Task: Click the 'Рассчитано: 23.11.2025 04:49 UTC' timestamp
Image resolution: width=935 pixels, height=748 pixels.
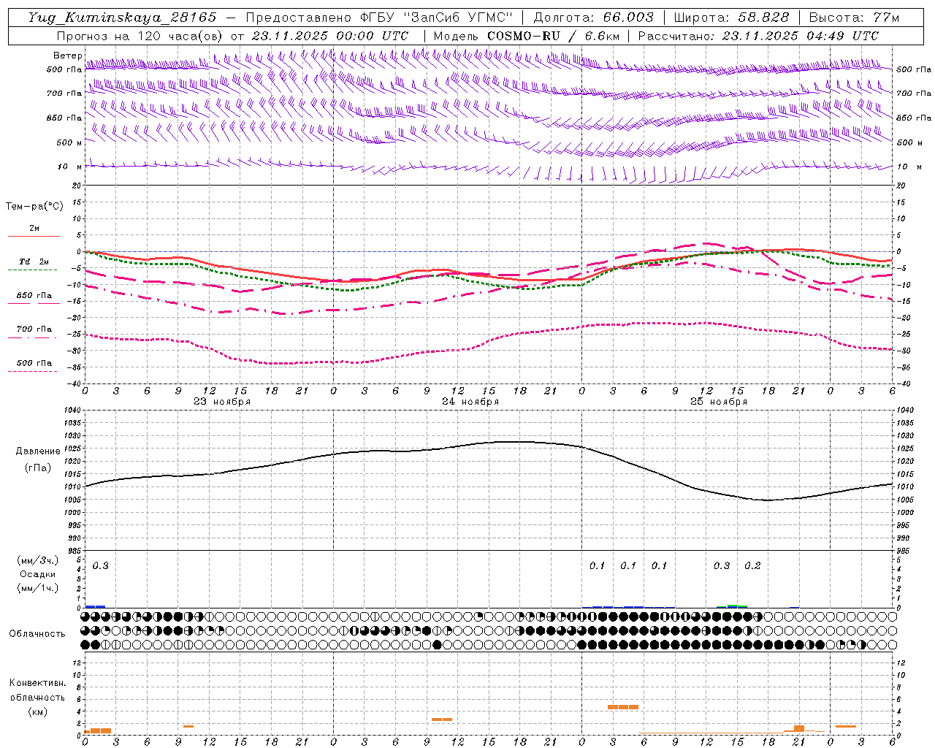Action: point(758,36)
